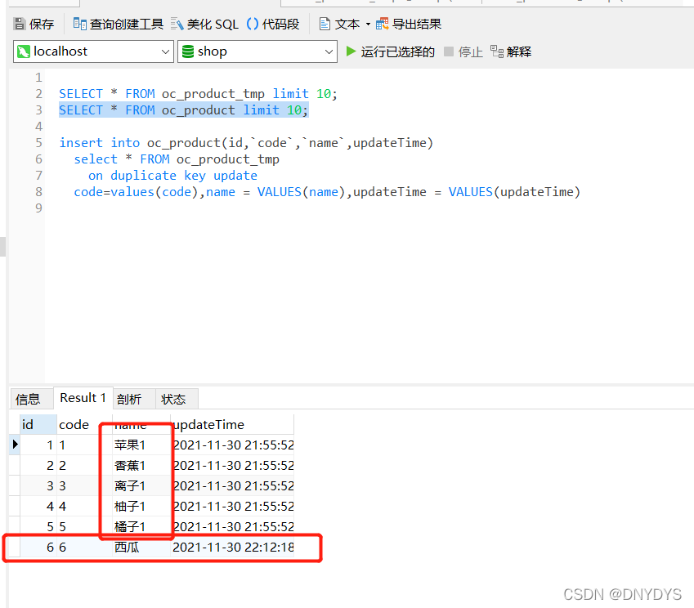This screenshot has height=608, width=694.
Task: Click the green Run Selected play icon
Action: click(351, 51)
